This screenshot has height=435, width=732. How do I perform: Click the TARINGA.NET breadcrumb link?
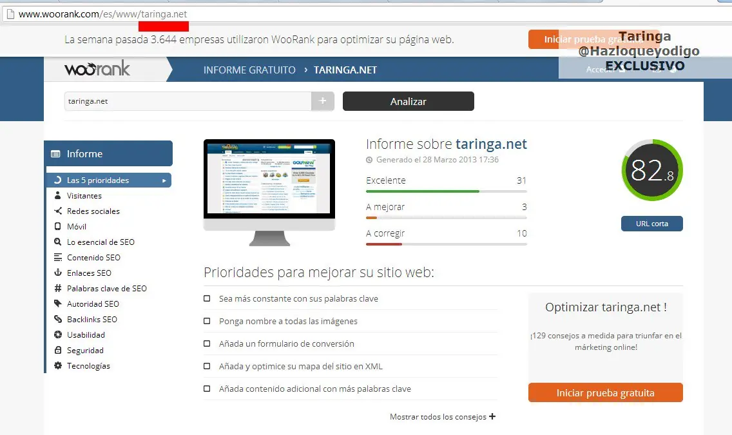point(345,70)
